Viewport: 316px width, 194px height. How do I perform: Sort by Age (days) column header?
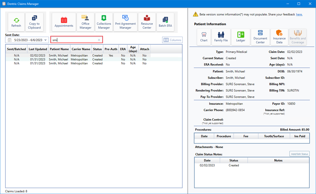133,49
